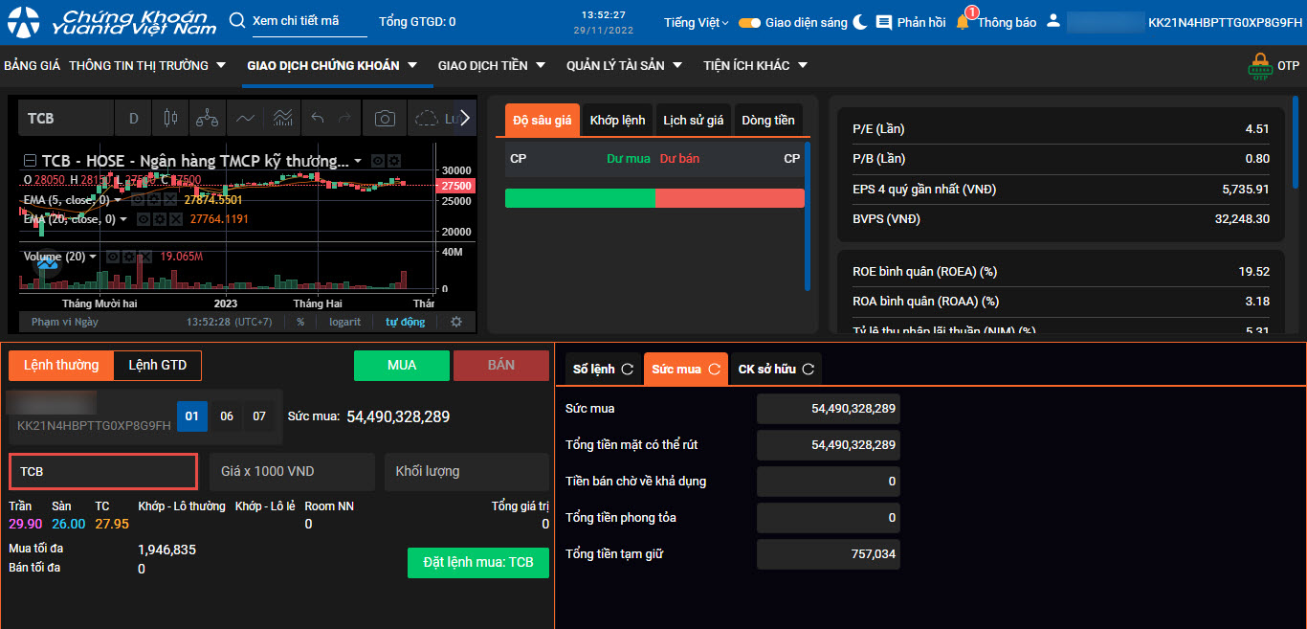Open the chart candlestick style selector

tap(171, 119)
